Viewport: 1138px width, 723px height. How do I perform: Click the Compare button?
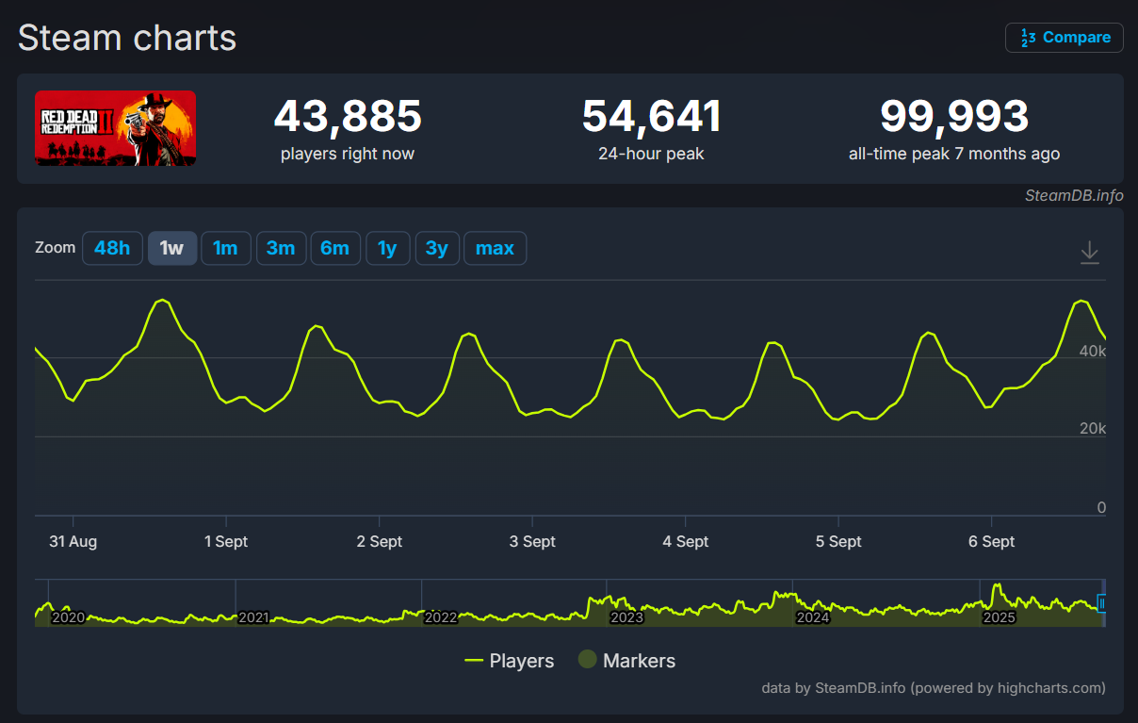[x=1065, y=38]
